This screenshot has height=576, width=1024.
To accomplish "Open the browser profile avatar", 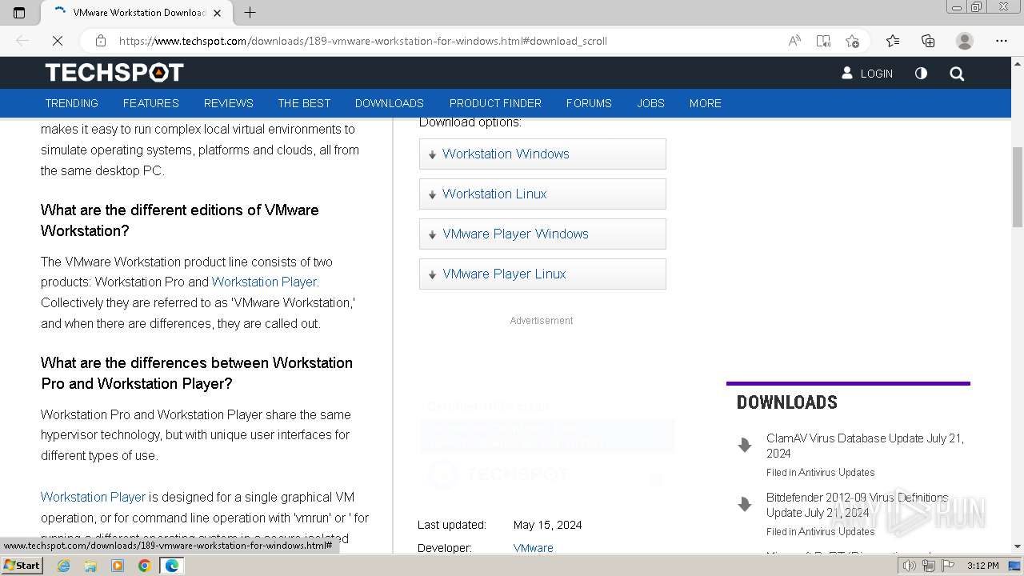I will pos(965,41).
